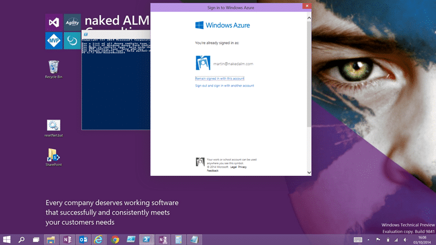Screen dimensions: 436x245
Task: Click the volume speaker tray icon
Action: tap(405, 240)
